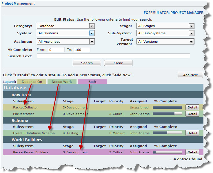Expand the Stage dropdown showing All Stages
Screen dimensions: 213x173
pos(165,26)
